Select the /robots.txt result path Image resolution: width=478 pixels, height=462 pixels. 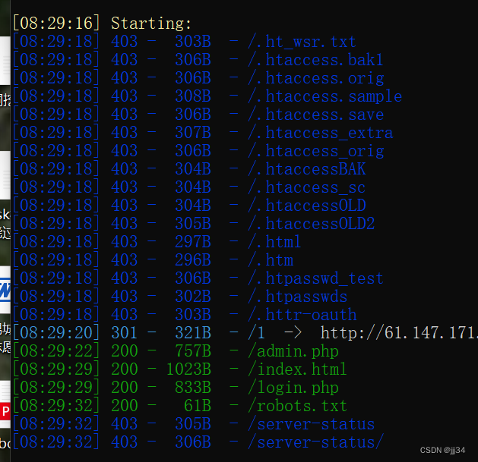click(297, 406)
